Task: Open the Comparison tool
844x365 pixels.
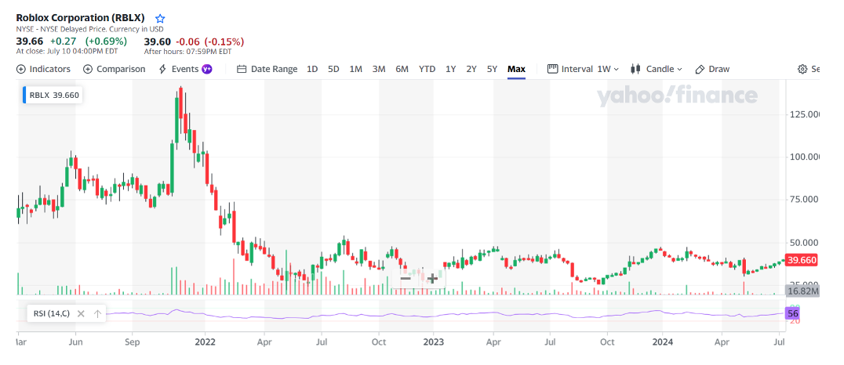Action: pos(114,69)
